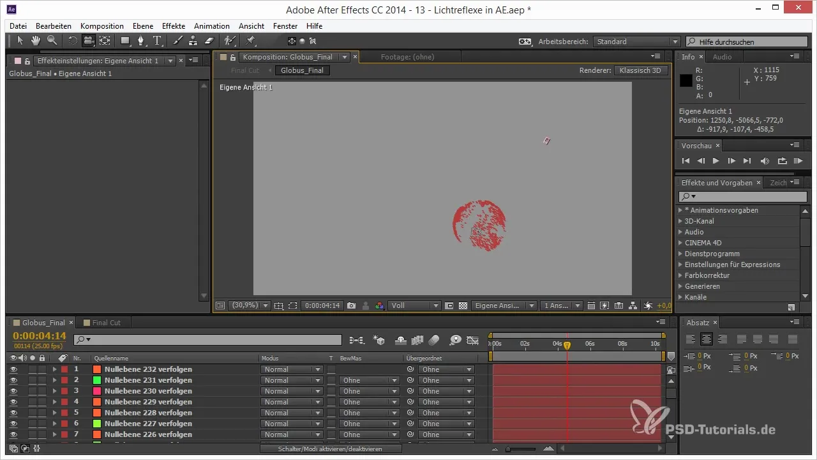Activate the Horizontal Type tool

pos(157,41)
